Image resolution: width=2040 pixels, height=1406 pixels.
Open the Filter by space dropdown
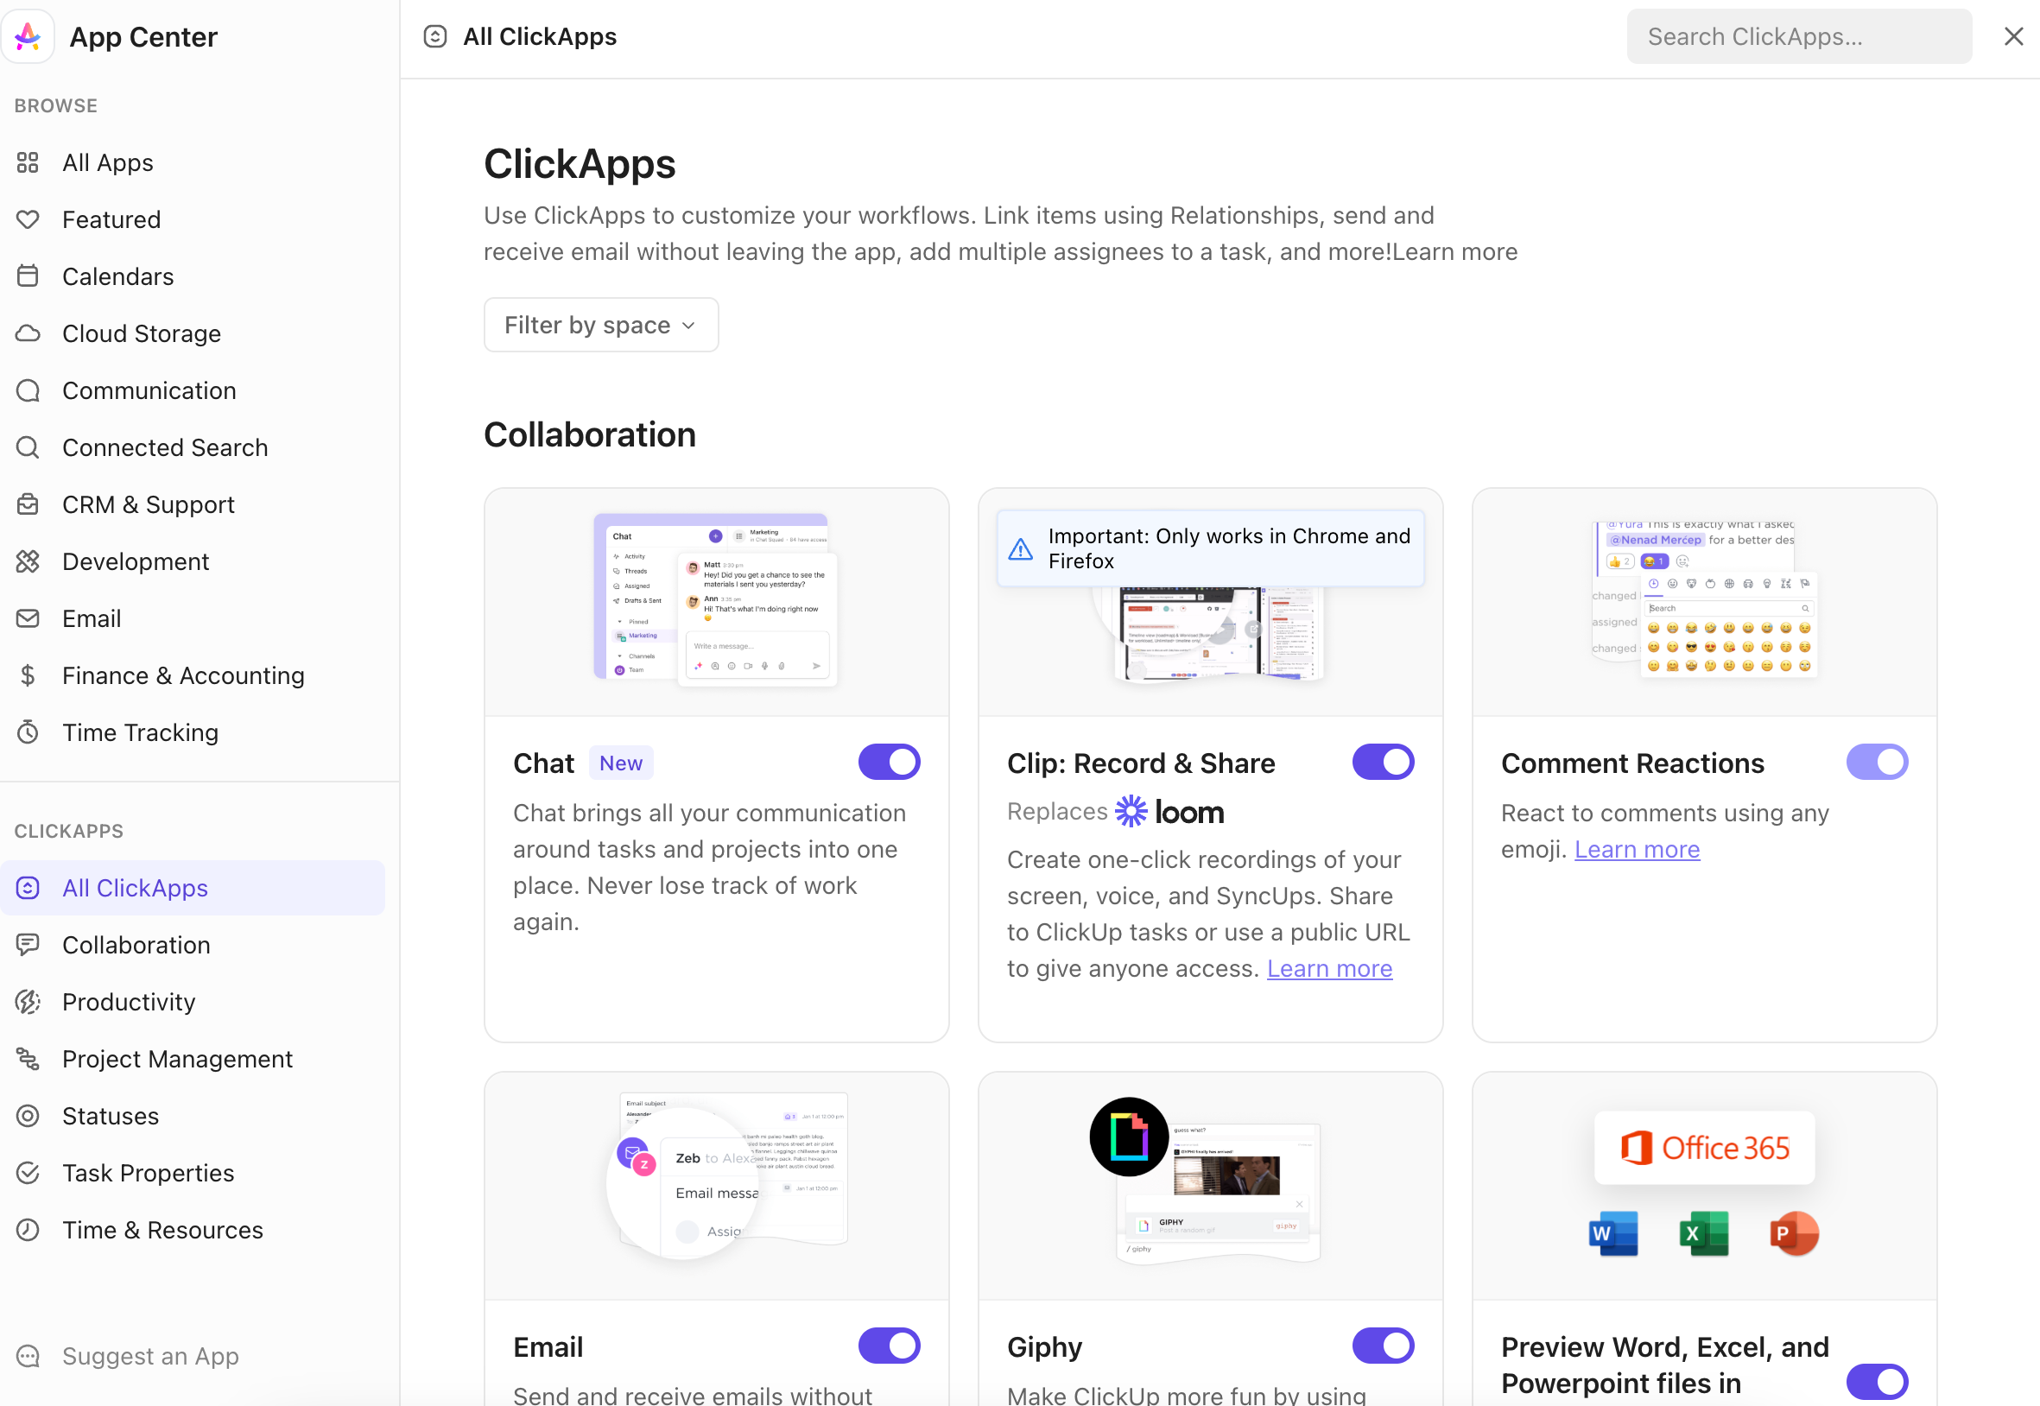[601, 325]
